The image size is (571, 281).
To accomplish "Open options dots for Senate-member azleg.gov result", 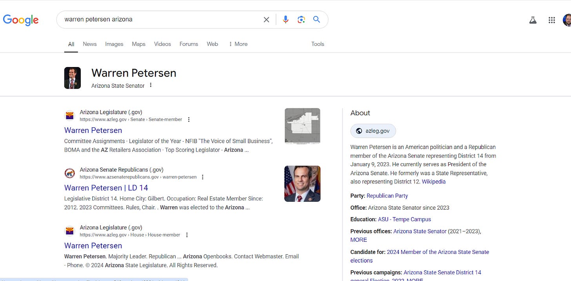I will point(189,120).
